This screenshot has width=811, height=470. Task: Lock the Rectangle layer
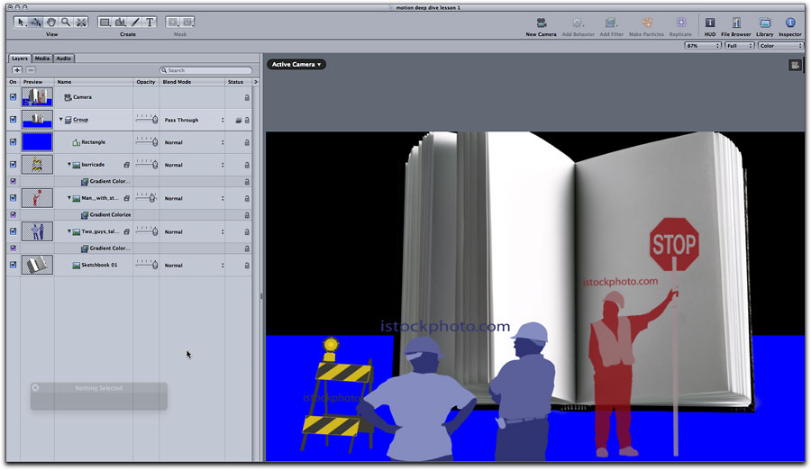pyautogui.click(x=247, y=142)
